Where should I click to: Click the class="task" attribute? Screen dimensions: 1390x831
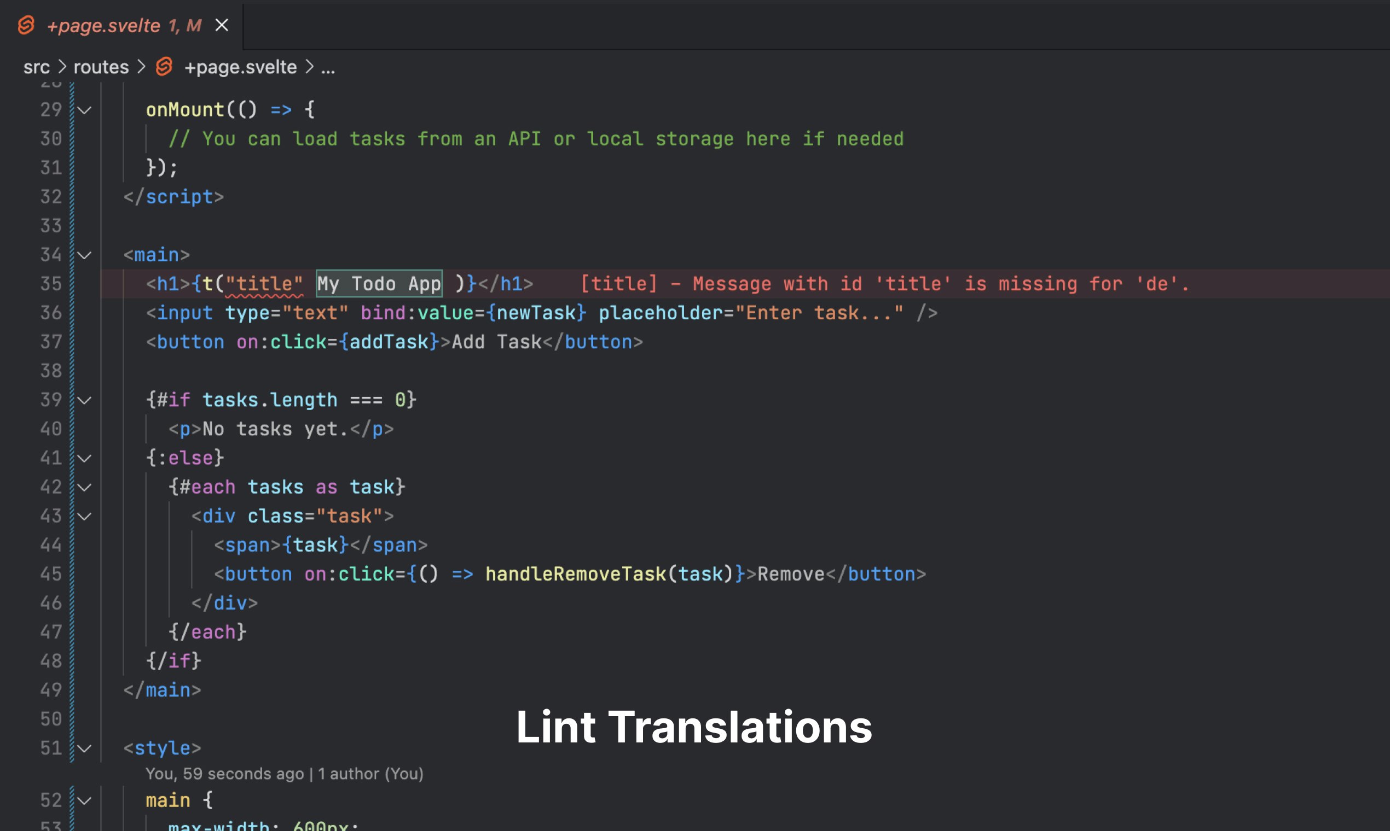point(315,516)
